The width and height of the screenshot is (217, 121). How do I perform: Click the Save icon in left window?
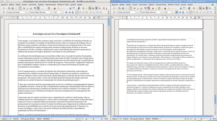(13, 8)
